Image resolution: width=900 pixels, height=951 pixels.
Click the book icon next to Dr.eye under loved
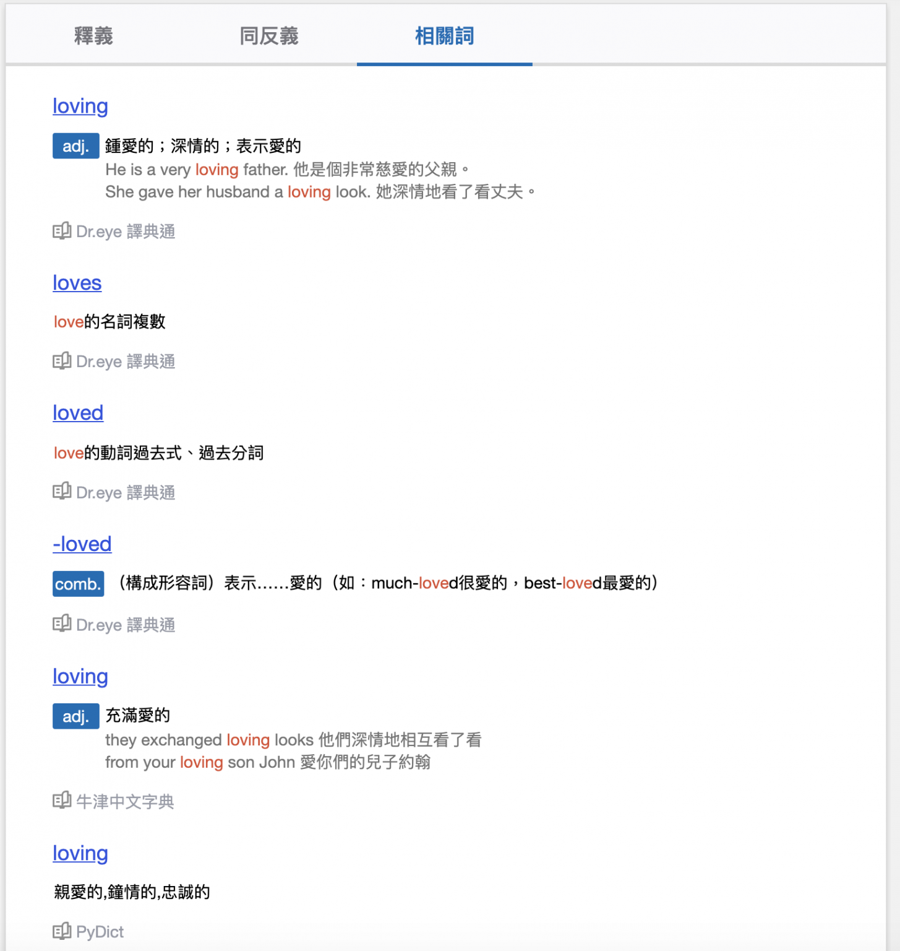click(x=61, y=492)
